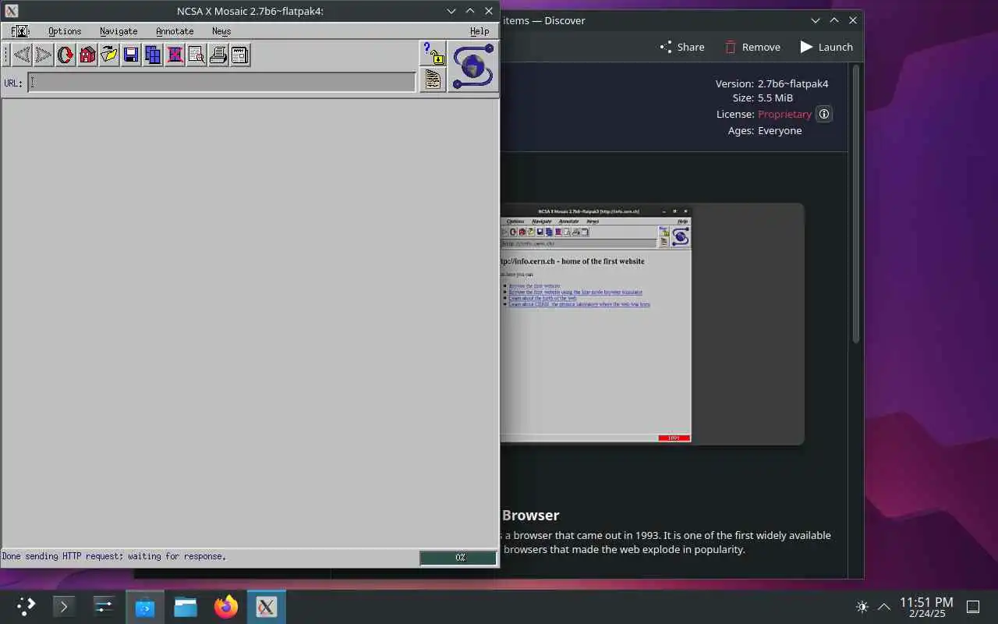Click the license info icon next to Proprietary
Viewport: 998px width, 624px height.
pos(824,114)
